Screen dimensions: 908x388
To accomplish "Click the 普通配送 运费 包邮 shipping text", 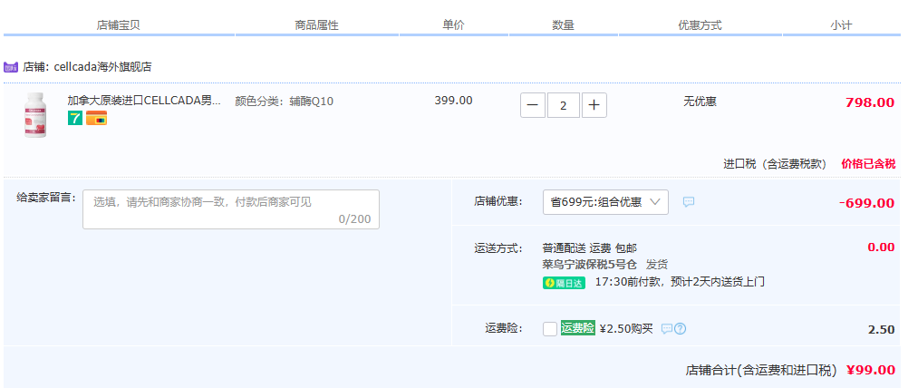I will 590,248.
